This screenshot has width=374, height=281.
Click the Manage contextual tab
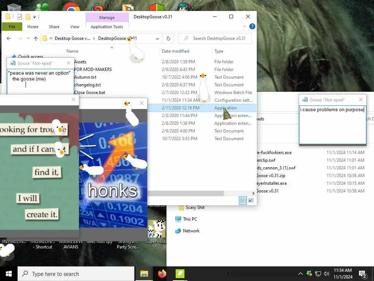107,18
